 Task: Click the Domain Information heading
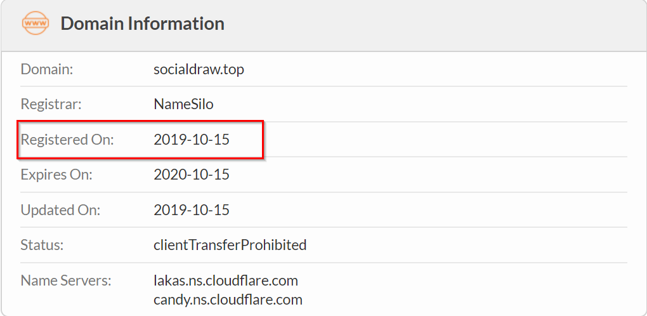[142, 23]
